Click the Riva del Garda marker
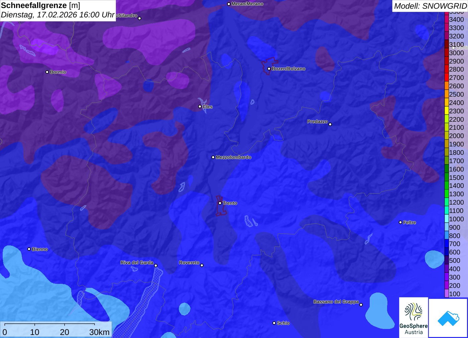 [x=156, y=265]
